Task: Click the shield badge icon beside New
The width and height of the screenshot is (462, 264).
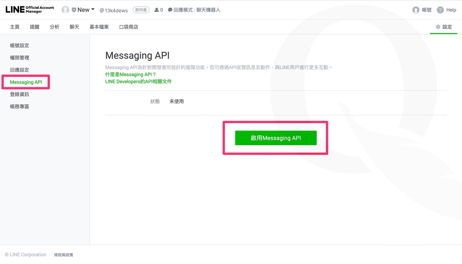Action: pos(74,10)
